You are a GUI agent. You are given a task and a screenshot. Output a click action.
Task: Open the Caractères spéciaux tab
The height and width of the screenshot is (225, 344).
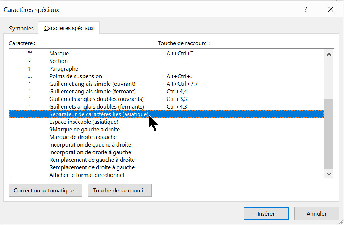pyautogui.click(x=69, y=28)
